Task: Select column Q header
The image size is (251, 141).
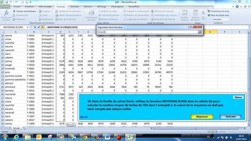Action: 210,32
